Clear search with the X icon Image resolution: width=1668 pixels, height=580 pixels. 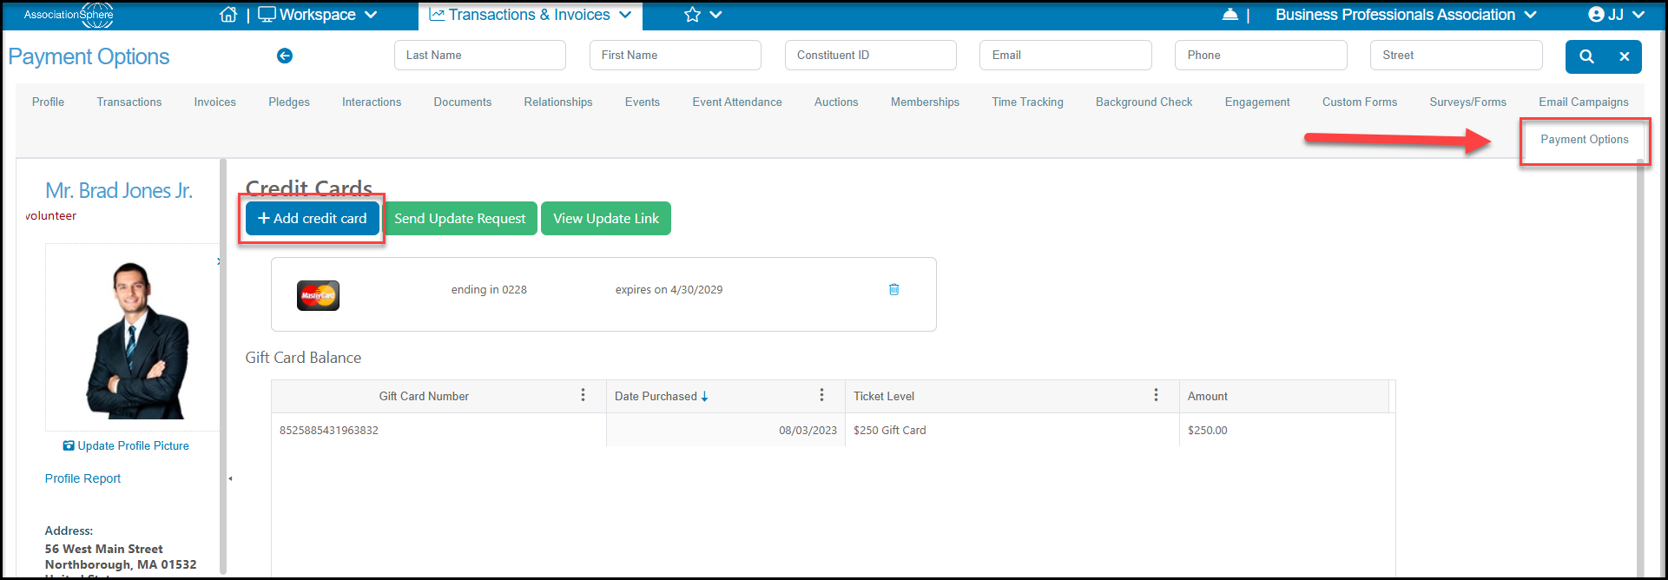[x=1624, y=56]
